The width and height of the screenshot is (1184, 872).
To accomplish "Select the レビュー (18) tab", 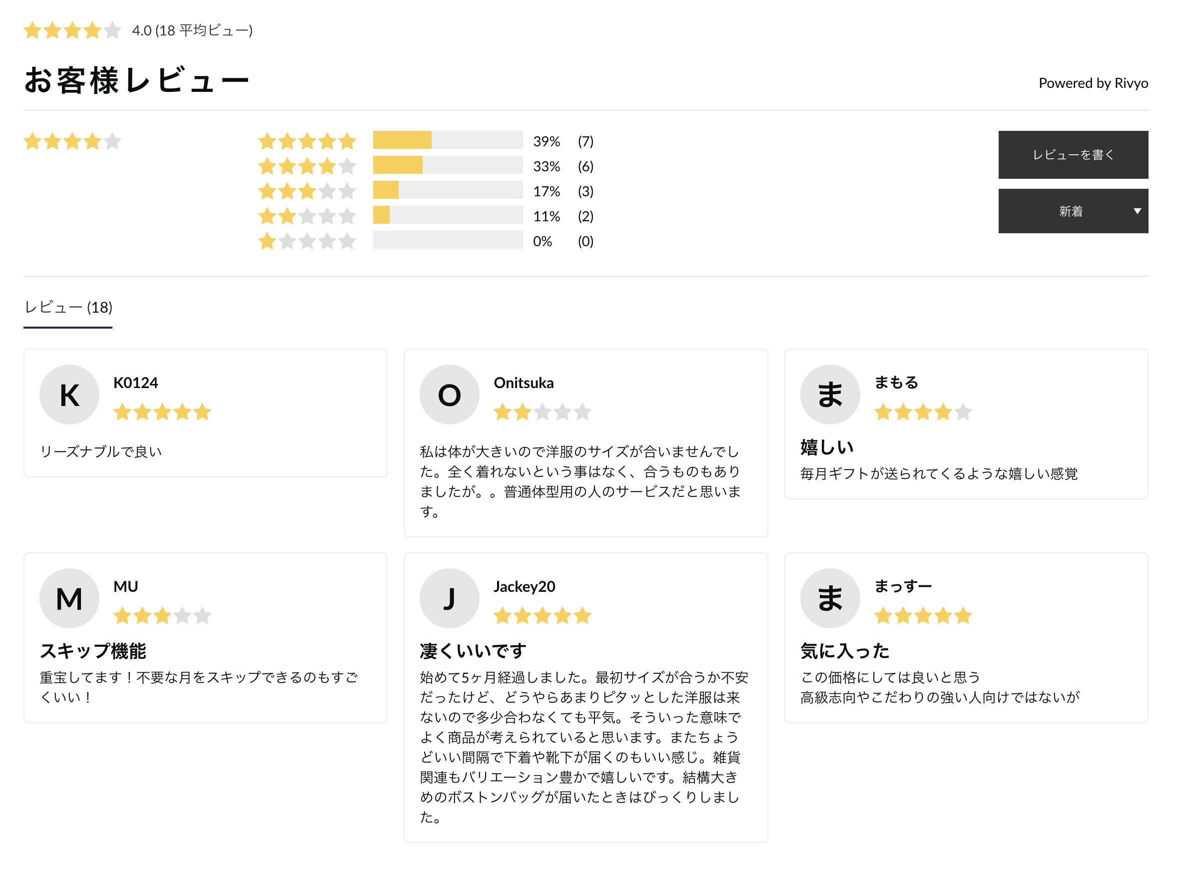I will pyautogui.click(x=68, y=307).
